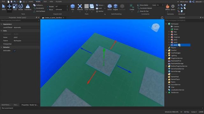Select Camera in Explorer
Screen dimensions: 204x114
pos(176,27)
